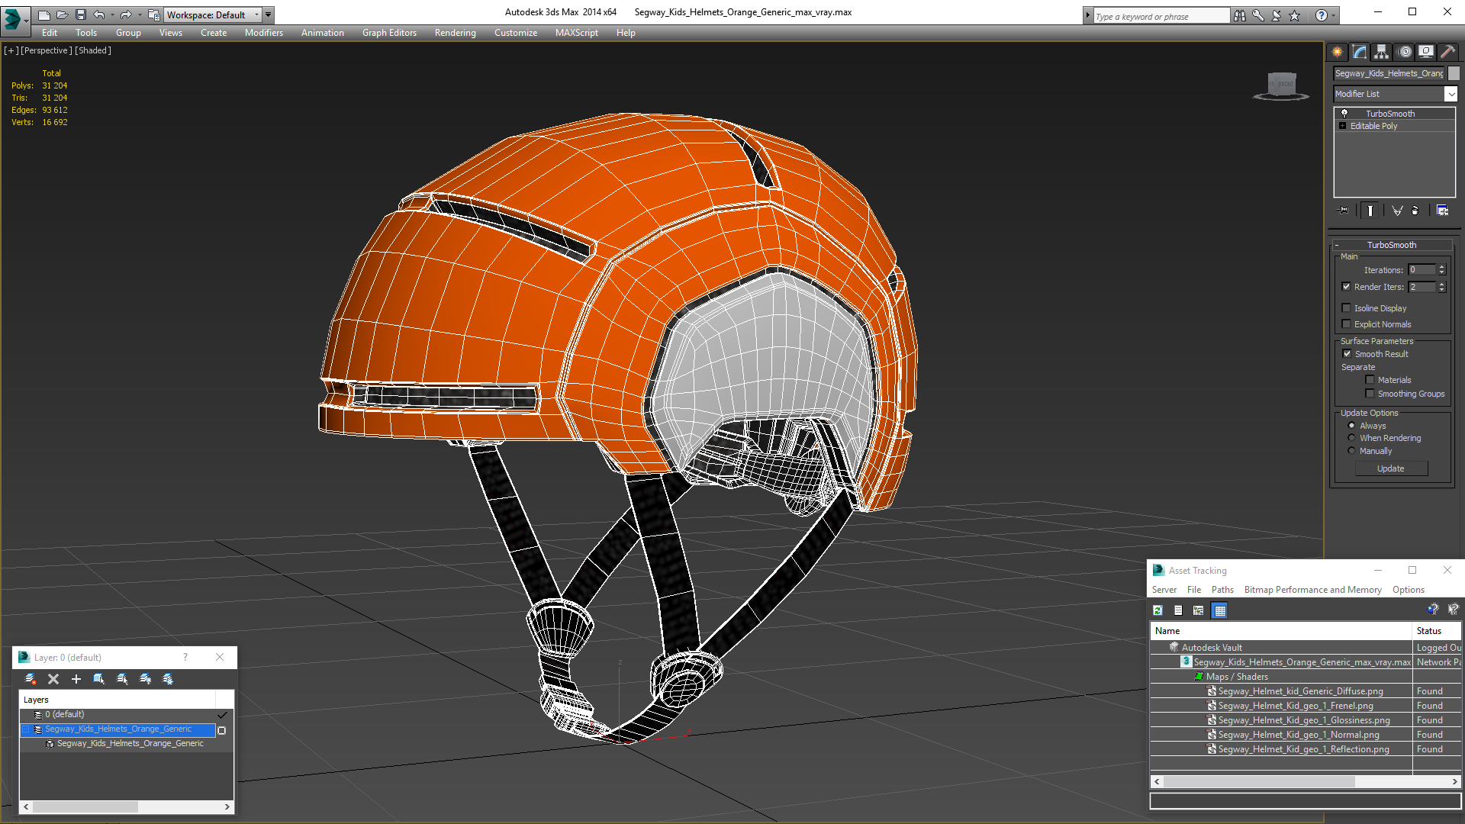Open the Rendering menu
The height and width of the screenshot is (824, 1465).
tap(455, 33)
